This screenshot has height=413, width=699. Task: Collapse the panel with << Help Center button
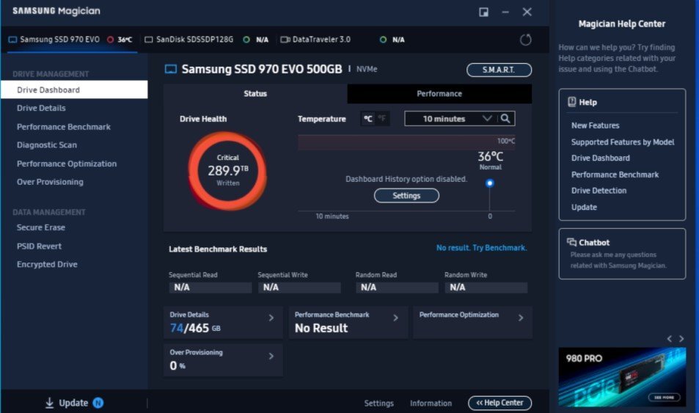click(499, 403)
